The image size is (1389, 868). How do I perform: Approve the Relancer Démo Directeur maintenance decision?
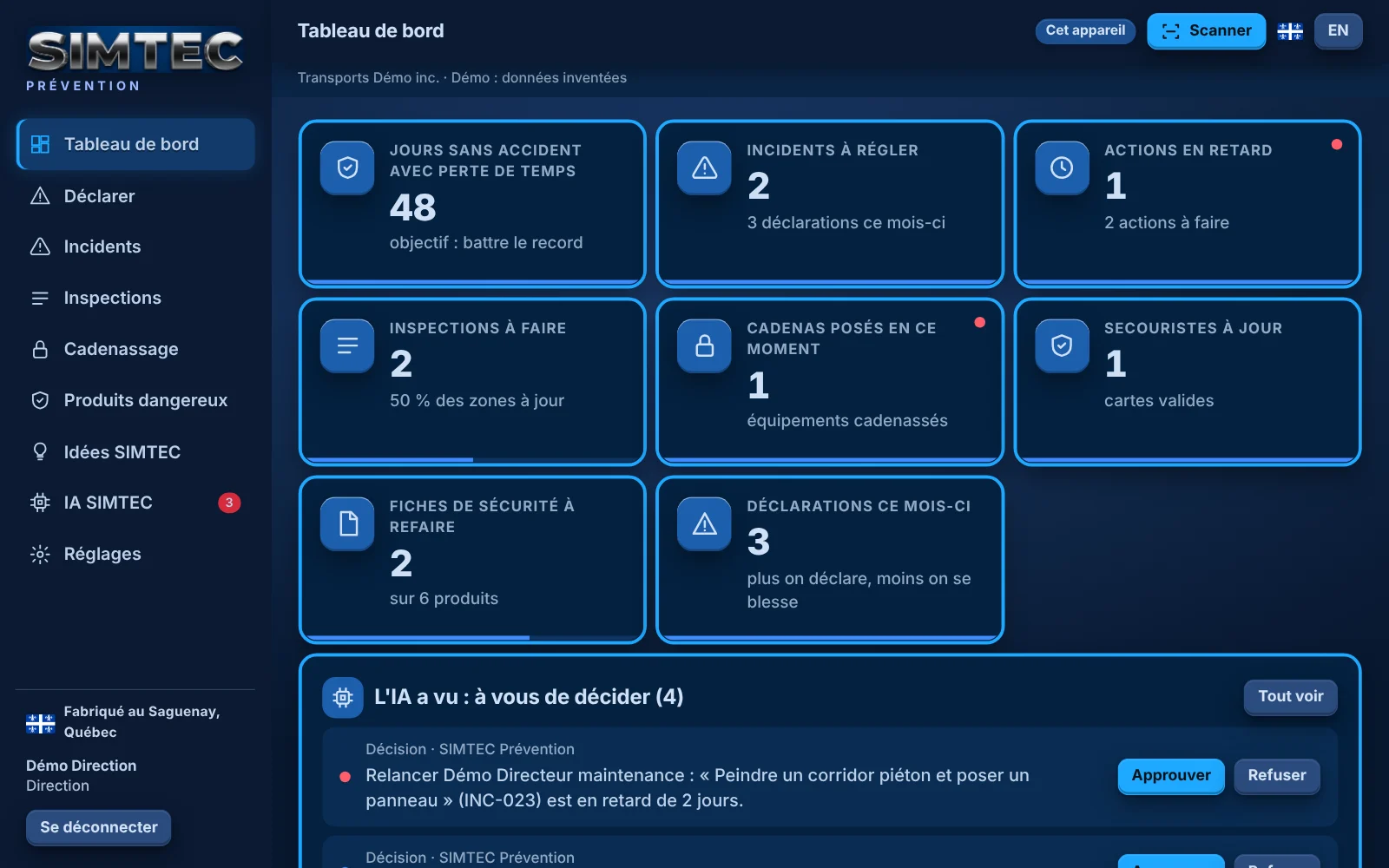[1171, 776]
